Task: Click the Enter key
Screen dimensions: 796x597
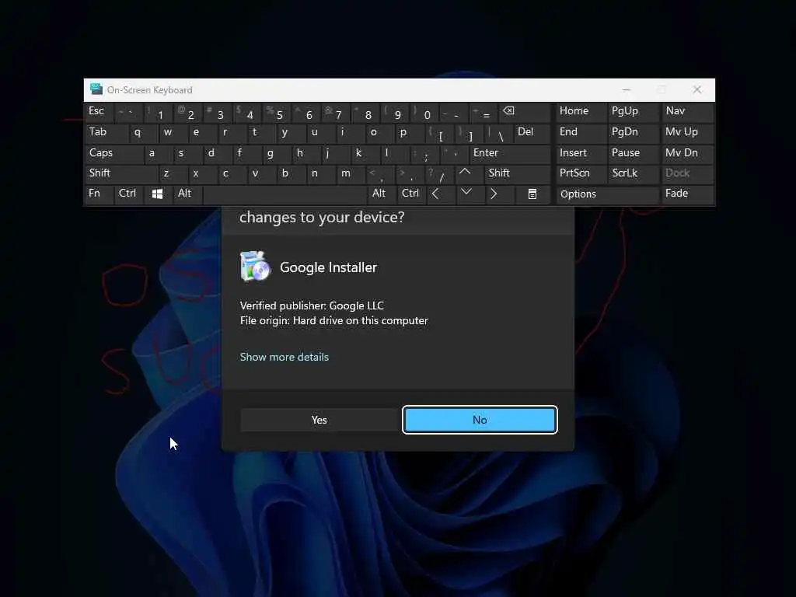Action: (x=510, y=153)
